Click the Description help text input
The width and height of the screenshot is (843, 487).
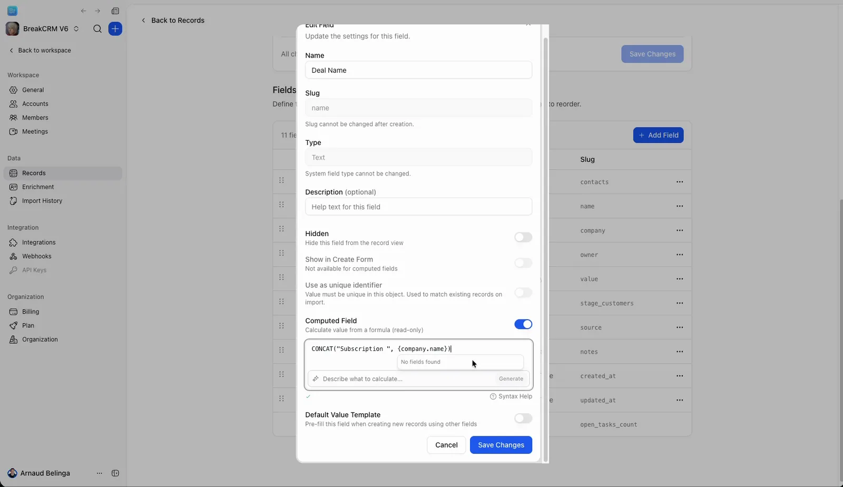(x=418, y=207)
